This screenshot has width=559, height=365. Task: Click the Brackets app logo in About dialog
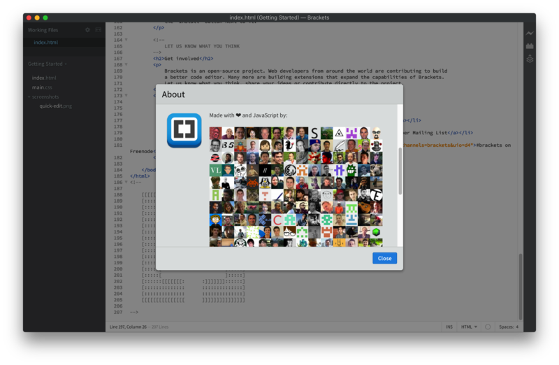184,131
